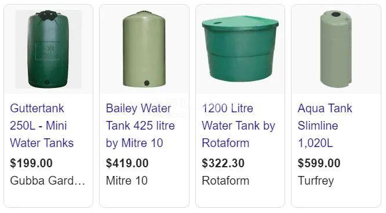The image size is (386, 213).
Task: Open the 1200 Litre Water Tank by Rotaform link
Action: coord(238,126)
